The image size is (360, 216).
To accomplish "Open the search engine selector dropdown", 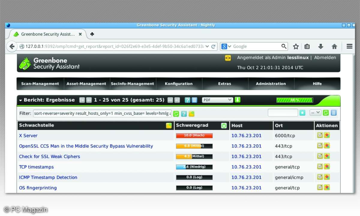I will (x=226, y=46).
